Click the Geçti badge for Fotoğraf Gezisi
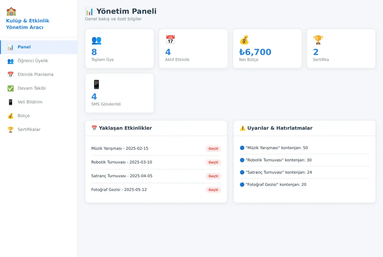 (x=213, y=190)
